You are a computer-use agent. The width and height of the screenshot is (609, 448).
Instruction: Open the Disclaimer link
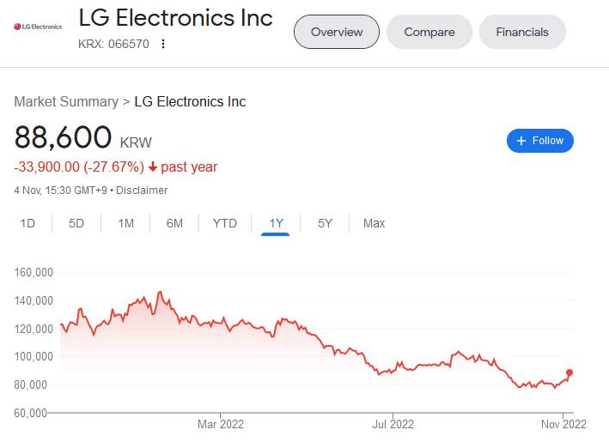tap(142, 191)
